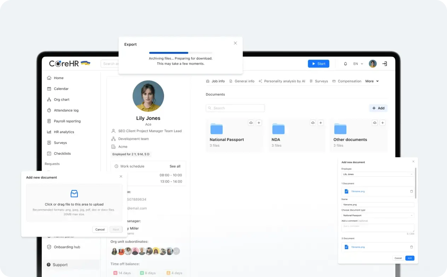
Task: Open Employee dropdown showing Lily Jones
Action: (378, 174)
